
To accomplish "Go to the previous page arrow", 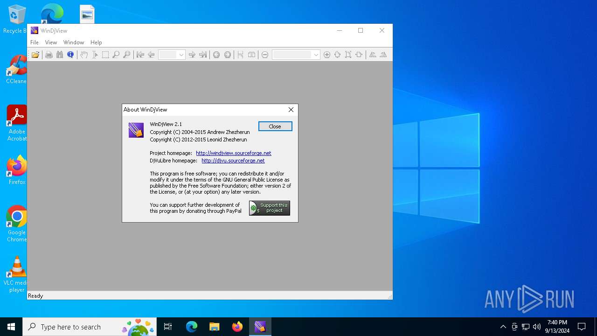I will [151, 55].
